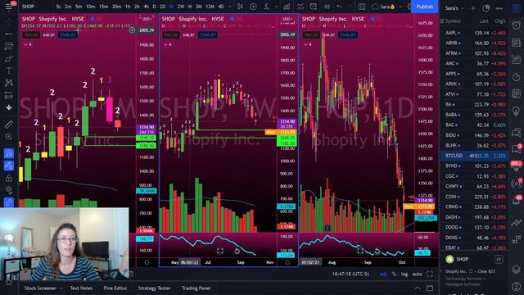524x295 pixels.
Task: Select BTCUSD row in the watchlist
Action: coord(475,156)
